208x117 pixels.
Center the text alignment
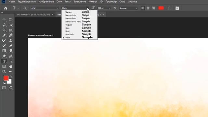pyautogui.click(x=148, y=8)
